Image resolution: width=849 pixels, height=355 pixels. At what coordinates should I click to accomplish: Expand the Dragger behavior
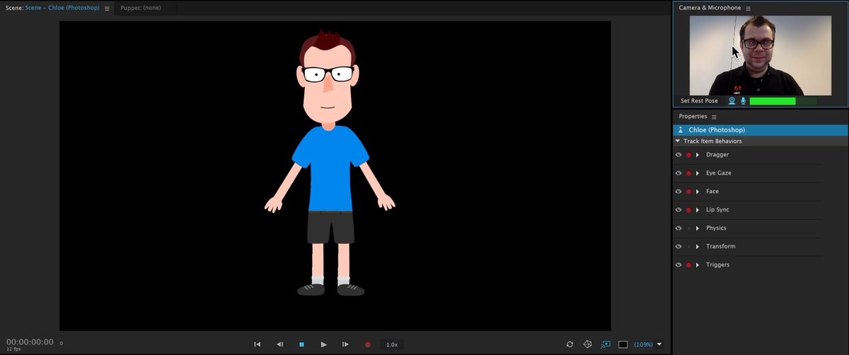click(x=698, y=155)
